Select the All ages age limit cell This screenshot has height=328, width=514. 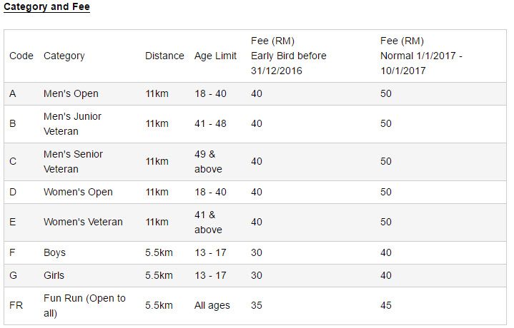(212, 305)
